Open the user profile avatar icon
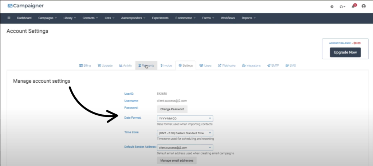The image size is (373, 166). click(x=363, y=7)
